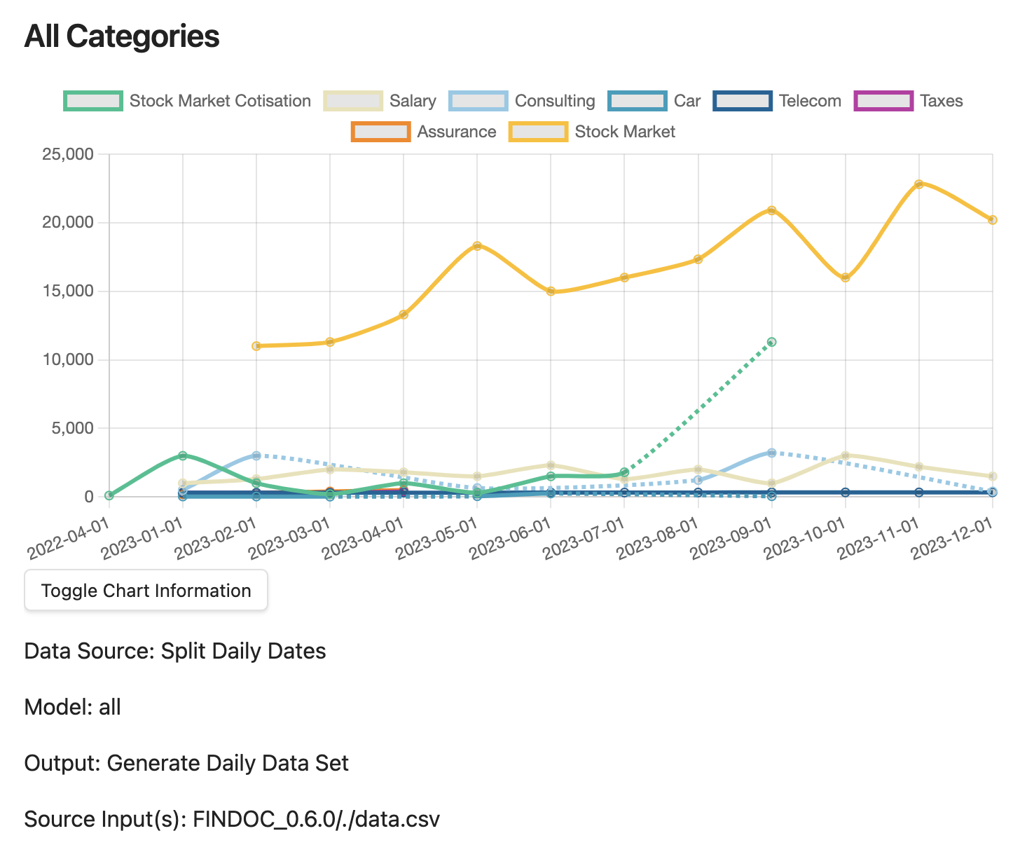Toggle the Stock Market Cotisation legend swatch

[94, 101]
